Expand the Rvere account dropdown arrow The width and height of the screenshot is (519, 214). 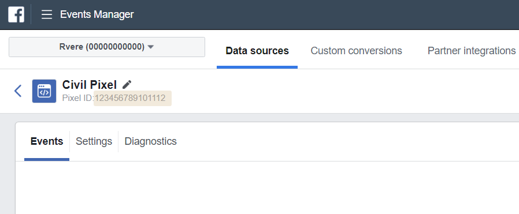[x=151, y=47]
